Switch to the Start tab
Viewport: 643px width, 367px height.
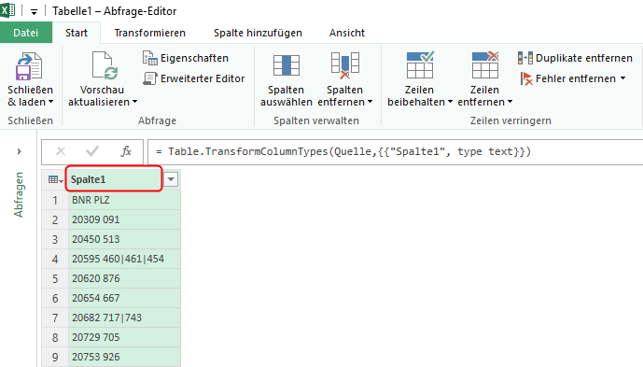click(x=77, y=33)
